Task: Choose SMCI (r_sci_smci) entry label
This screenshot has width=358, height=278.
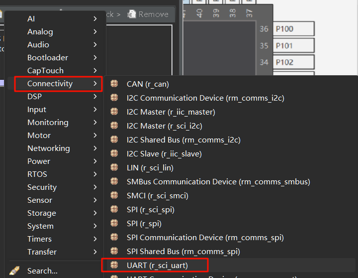Action: 158,196
